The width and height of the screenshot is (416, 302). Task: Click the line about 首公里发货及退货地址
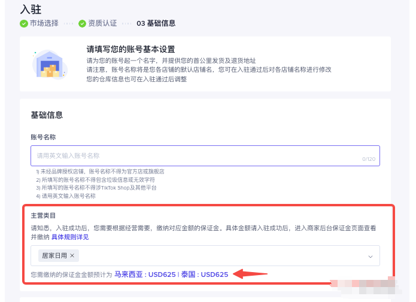pos(171,61)
